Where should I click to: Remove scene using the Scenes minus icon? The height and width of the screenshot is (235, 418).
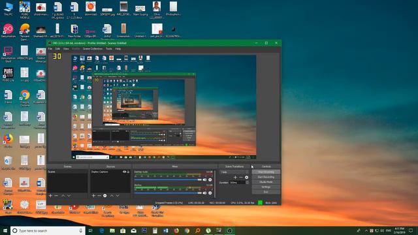click(x=56, y=196)
